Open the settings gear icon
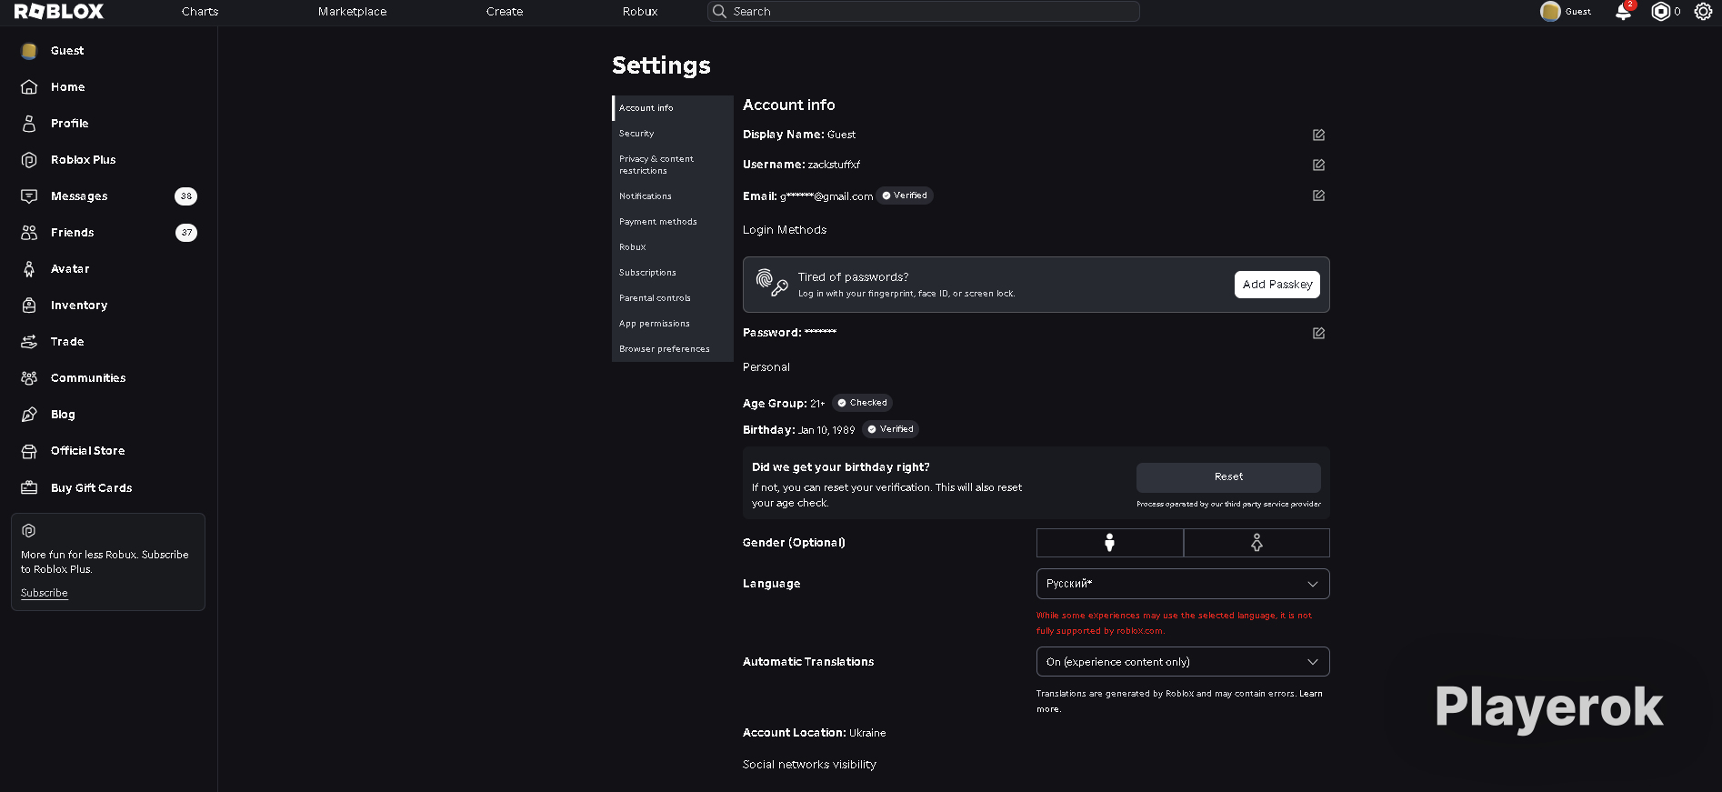Screen dimensions: 1722x792 1703,12
